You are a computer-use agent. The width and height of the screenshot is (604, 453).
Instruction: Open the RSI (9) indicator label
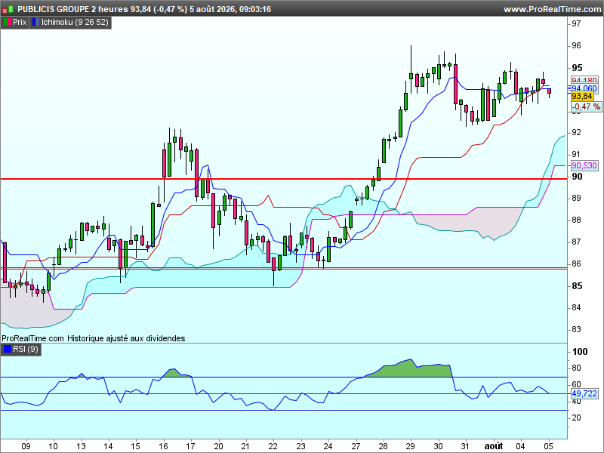click(26, 350)
